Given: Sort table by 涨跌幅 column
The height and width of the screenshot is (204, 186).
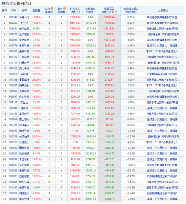Looking at the screenshot, I should point(36,10).
